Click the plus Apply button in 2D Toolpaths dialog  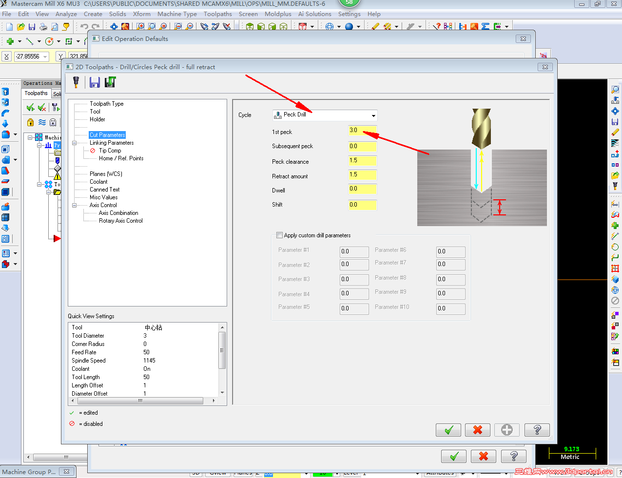pyautogui.click(x=507, y=430)
